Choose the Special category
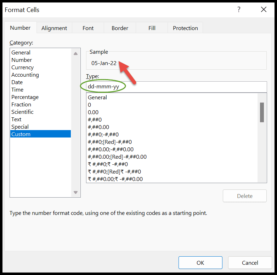 point(41,127)
